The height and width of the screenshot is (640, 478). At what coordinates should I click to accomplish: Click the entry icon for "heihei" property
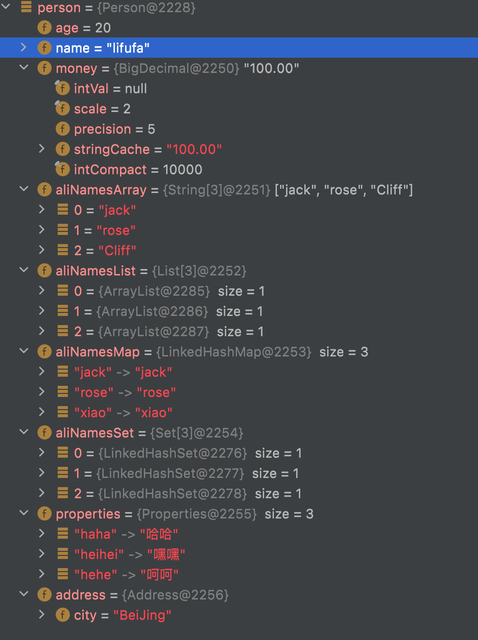click(x=63, y=554)
